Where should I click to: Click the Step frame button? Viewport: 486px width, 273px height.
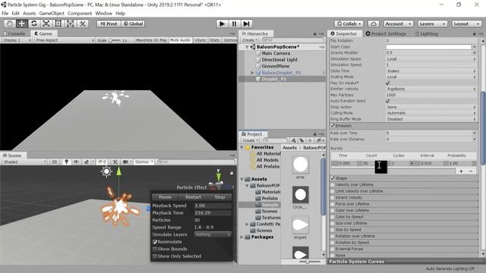(x=246, y=24)
